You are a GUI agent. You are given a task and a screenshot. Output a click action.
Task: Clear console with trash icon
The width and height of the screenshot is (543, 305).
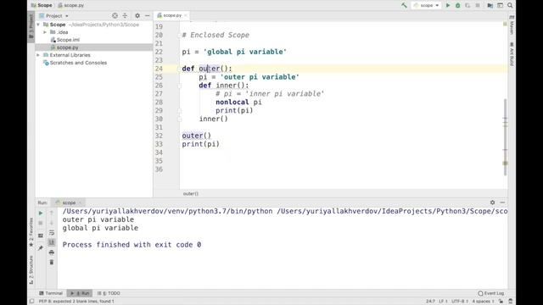52,263
